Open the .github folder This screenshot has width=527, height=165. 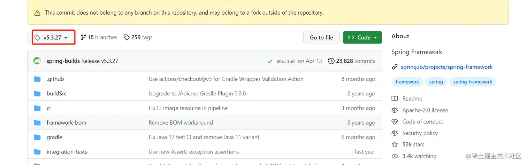click(55, 79)
